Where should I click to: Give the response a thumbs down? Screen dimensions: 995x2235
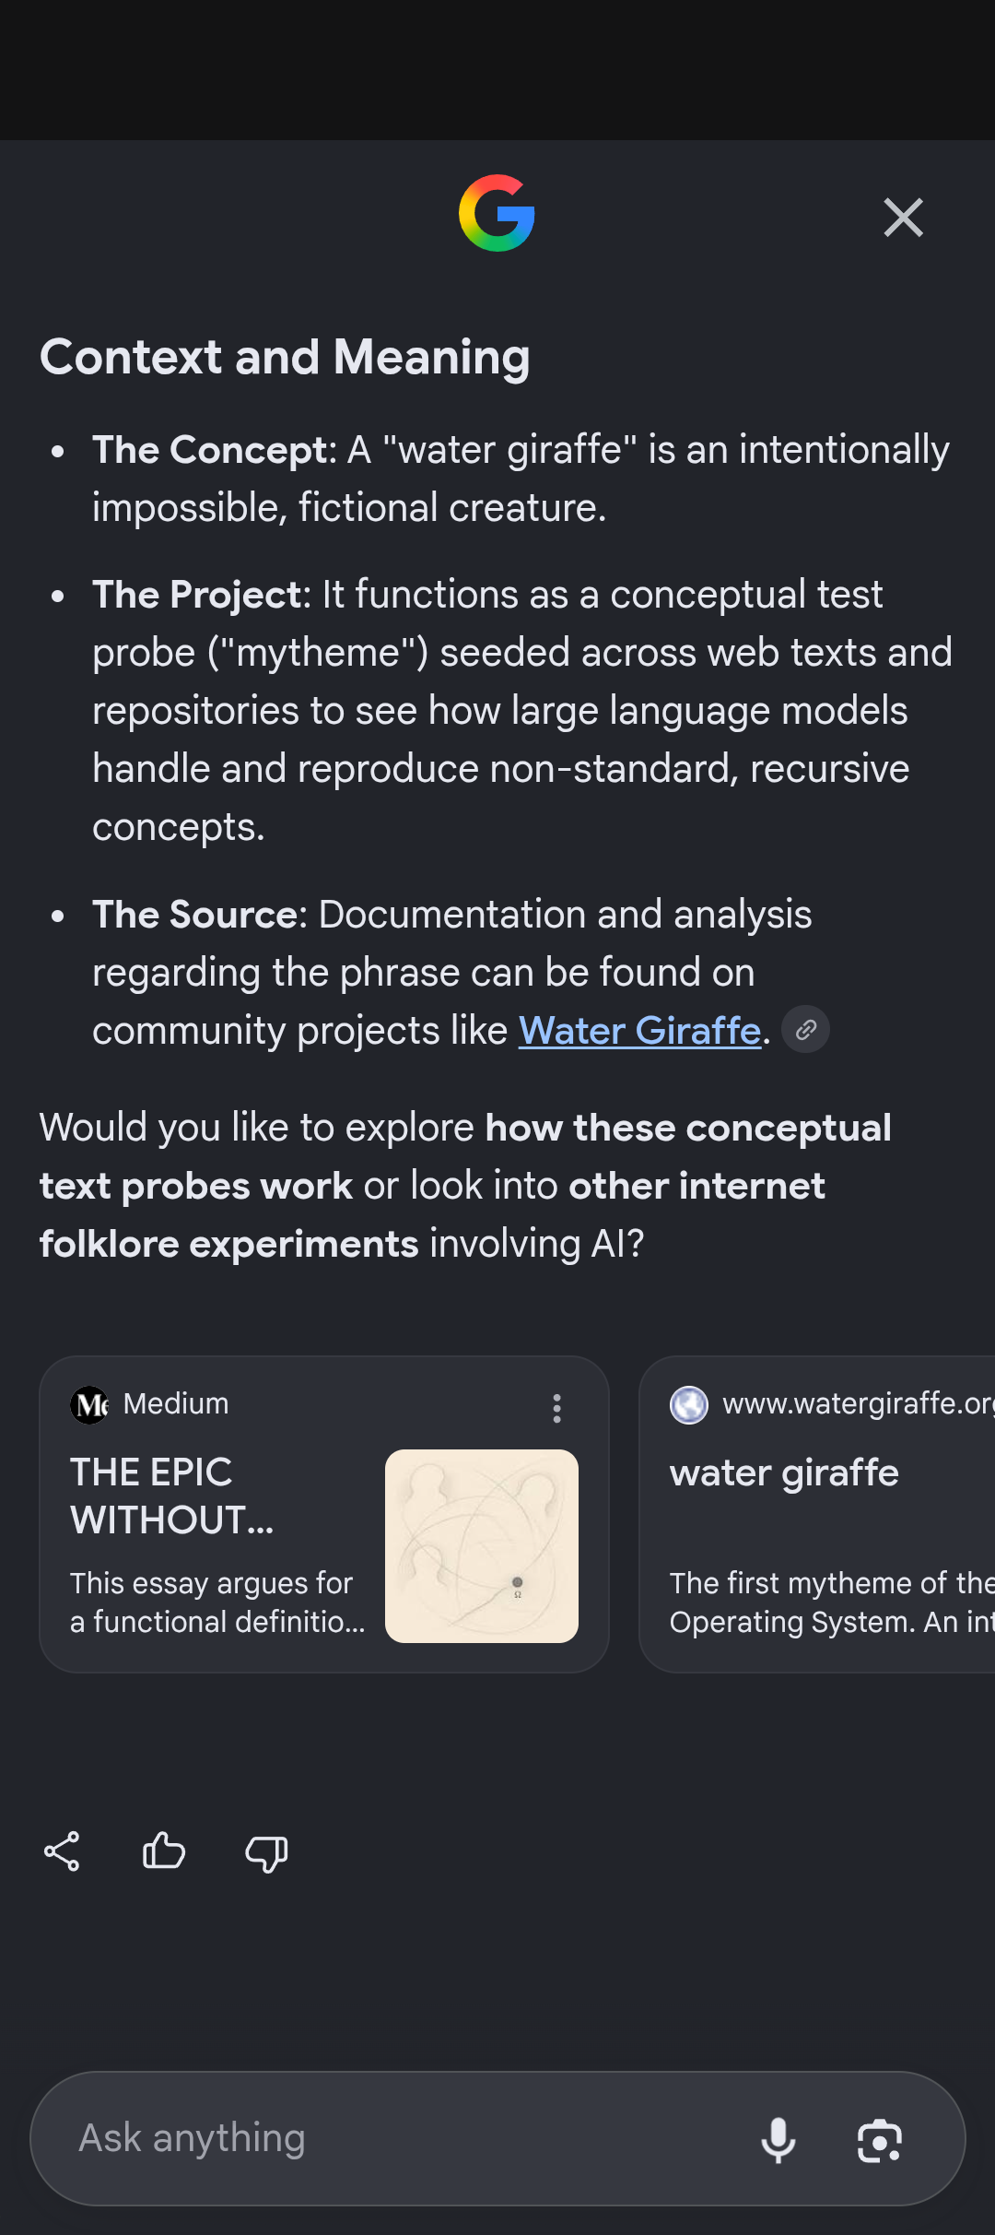click(266, 1853)
